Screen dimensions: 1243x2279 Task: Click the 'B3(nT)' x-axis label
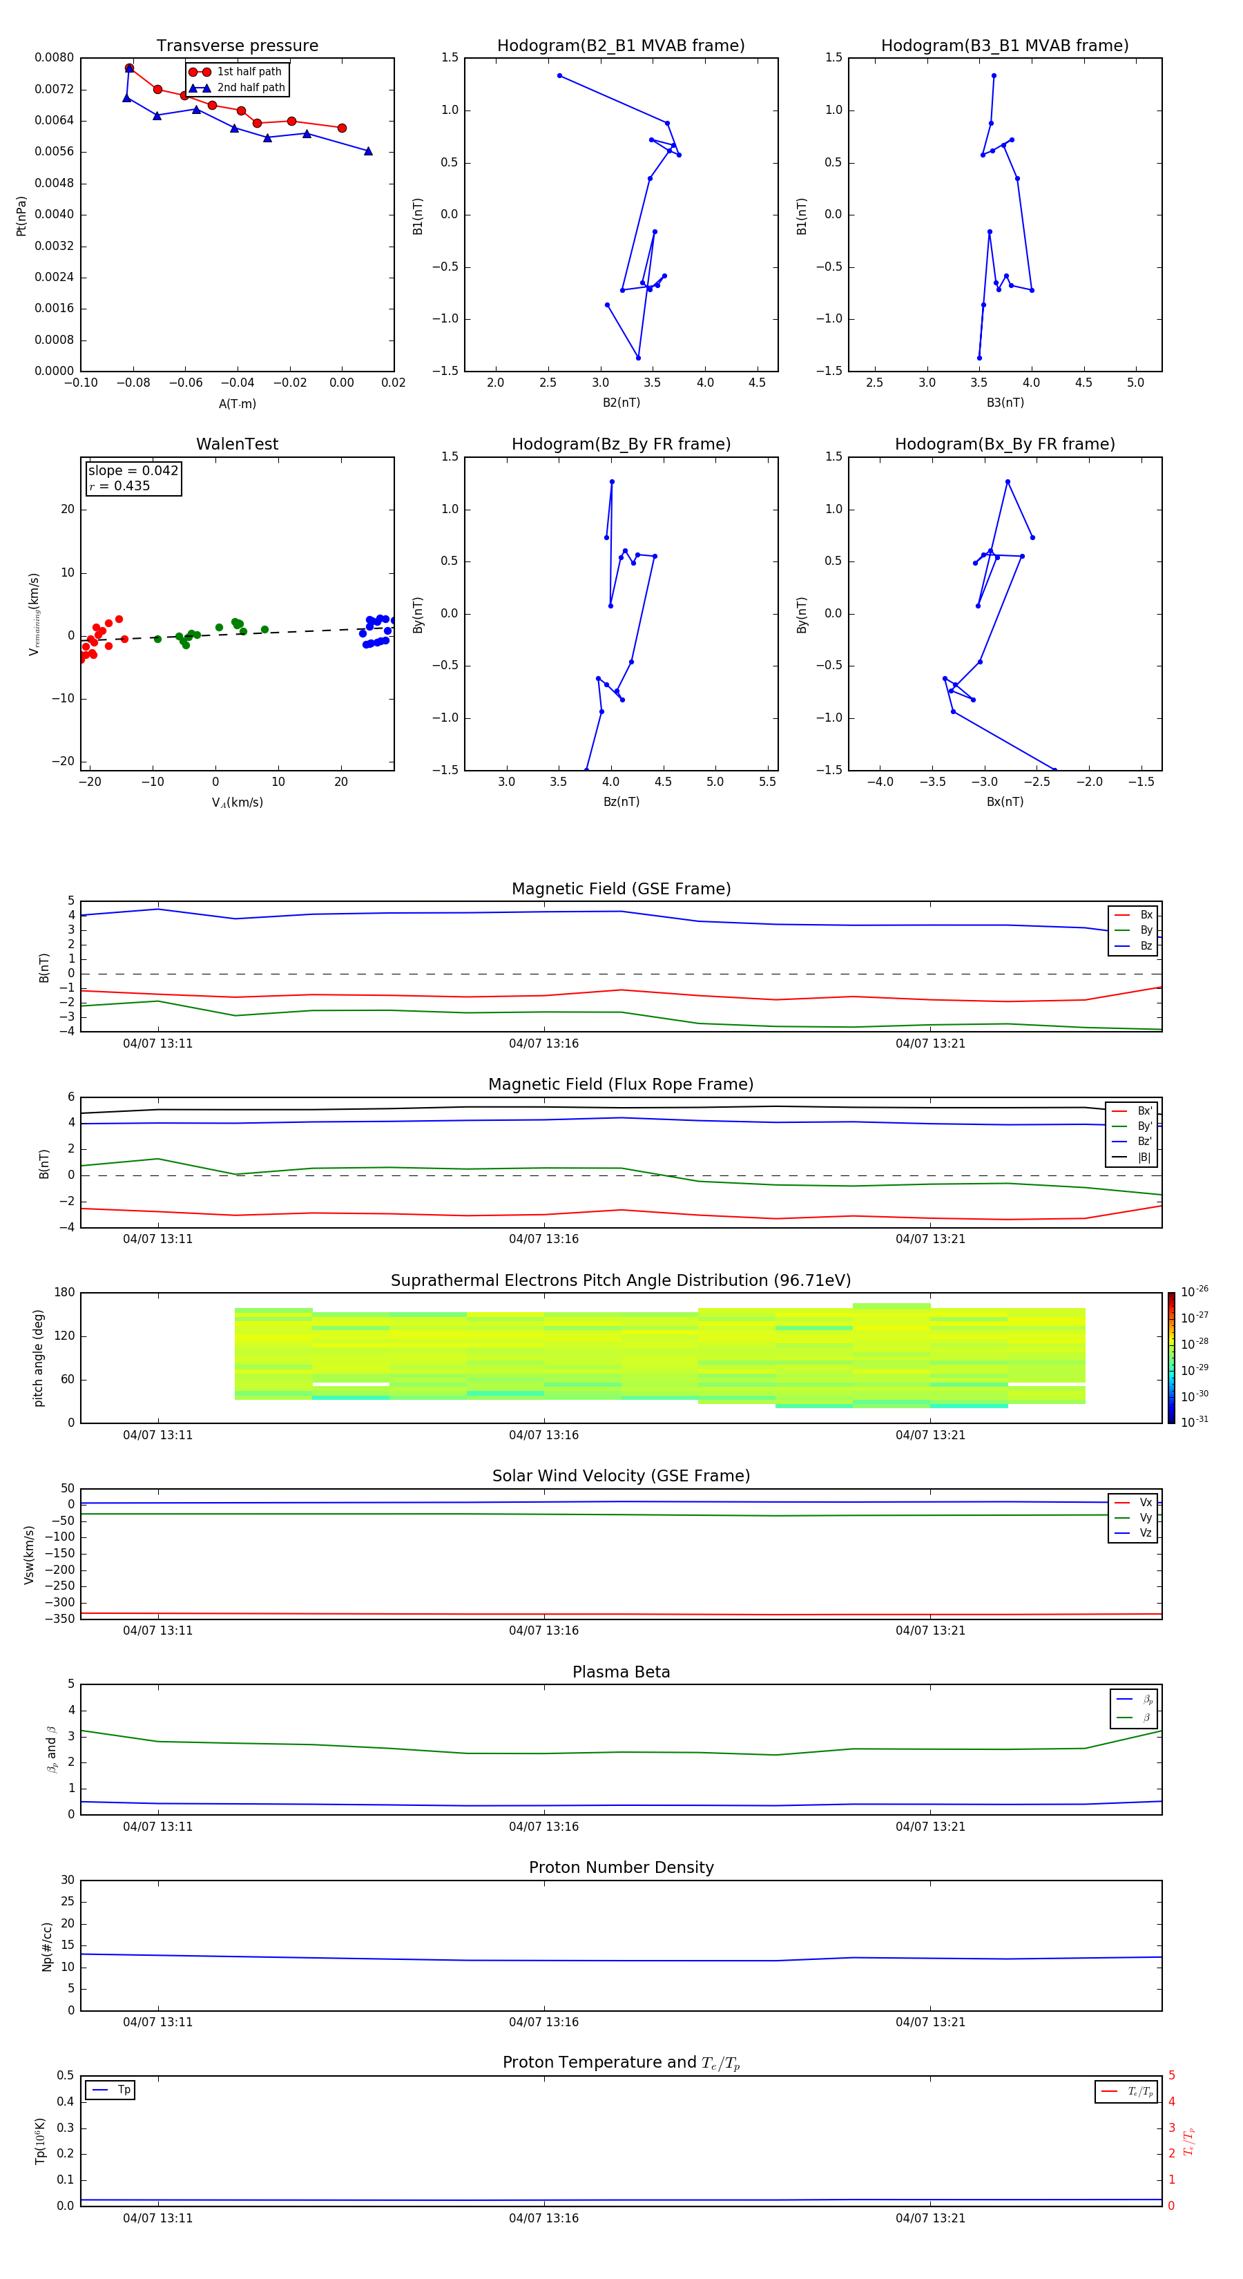point(1005,403)
